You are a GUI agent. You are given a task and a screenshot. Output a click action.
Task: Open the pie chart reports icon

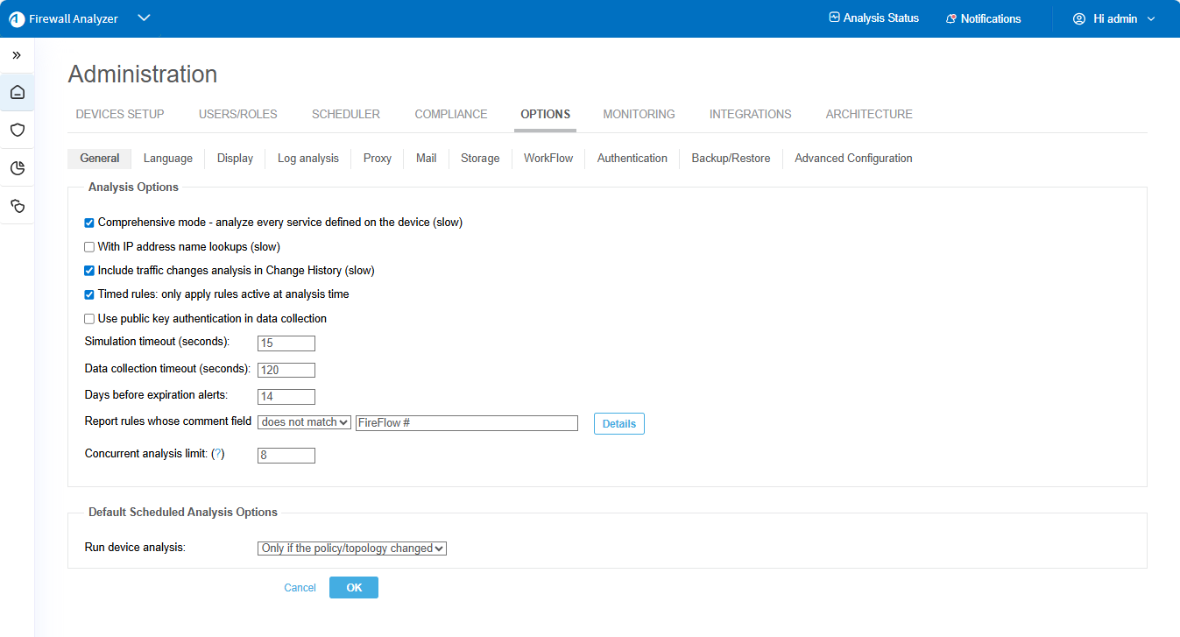pyautogui.click(x=18, y=168)
